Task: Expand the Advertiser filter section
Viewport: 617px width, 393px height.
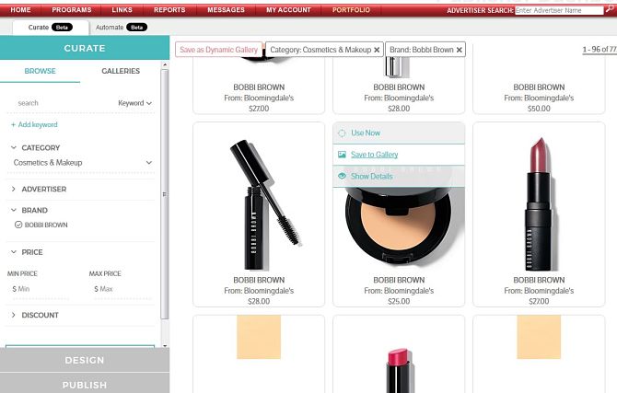Action: point(13,189)
